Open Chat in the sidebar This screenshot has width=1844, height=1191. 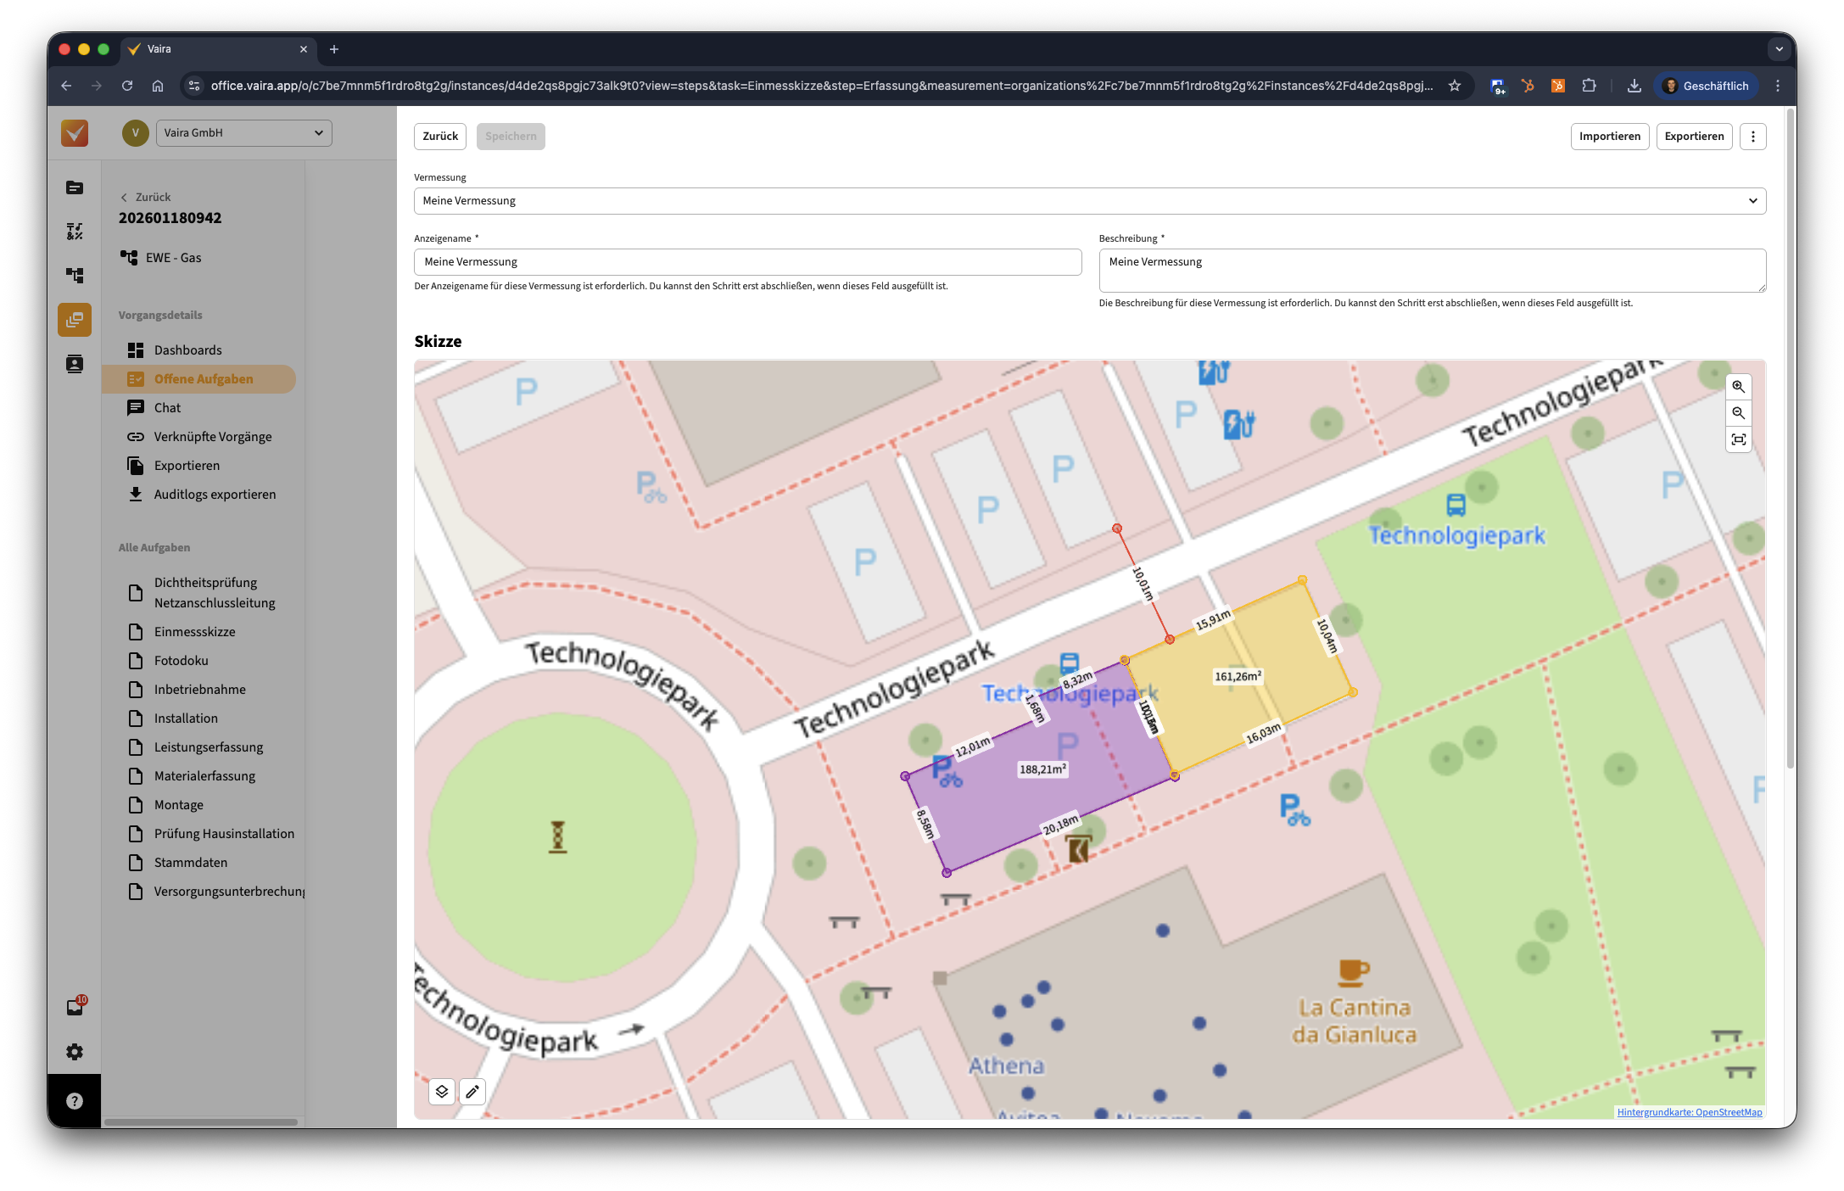[167, 408]
